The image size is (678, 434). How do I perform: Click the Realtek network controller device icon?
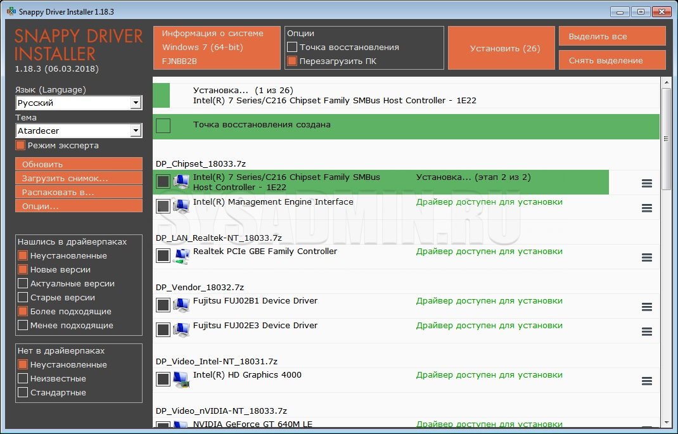[x=181, y=255]
